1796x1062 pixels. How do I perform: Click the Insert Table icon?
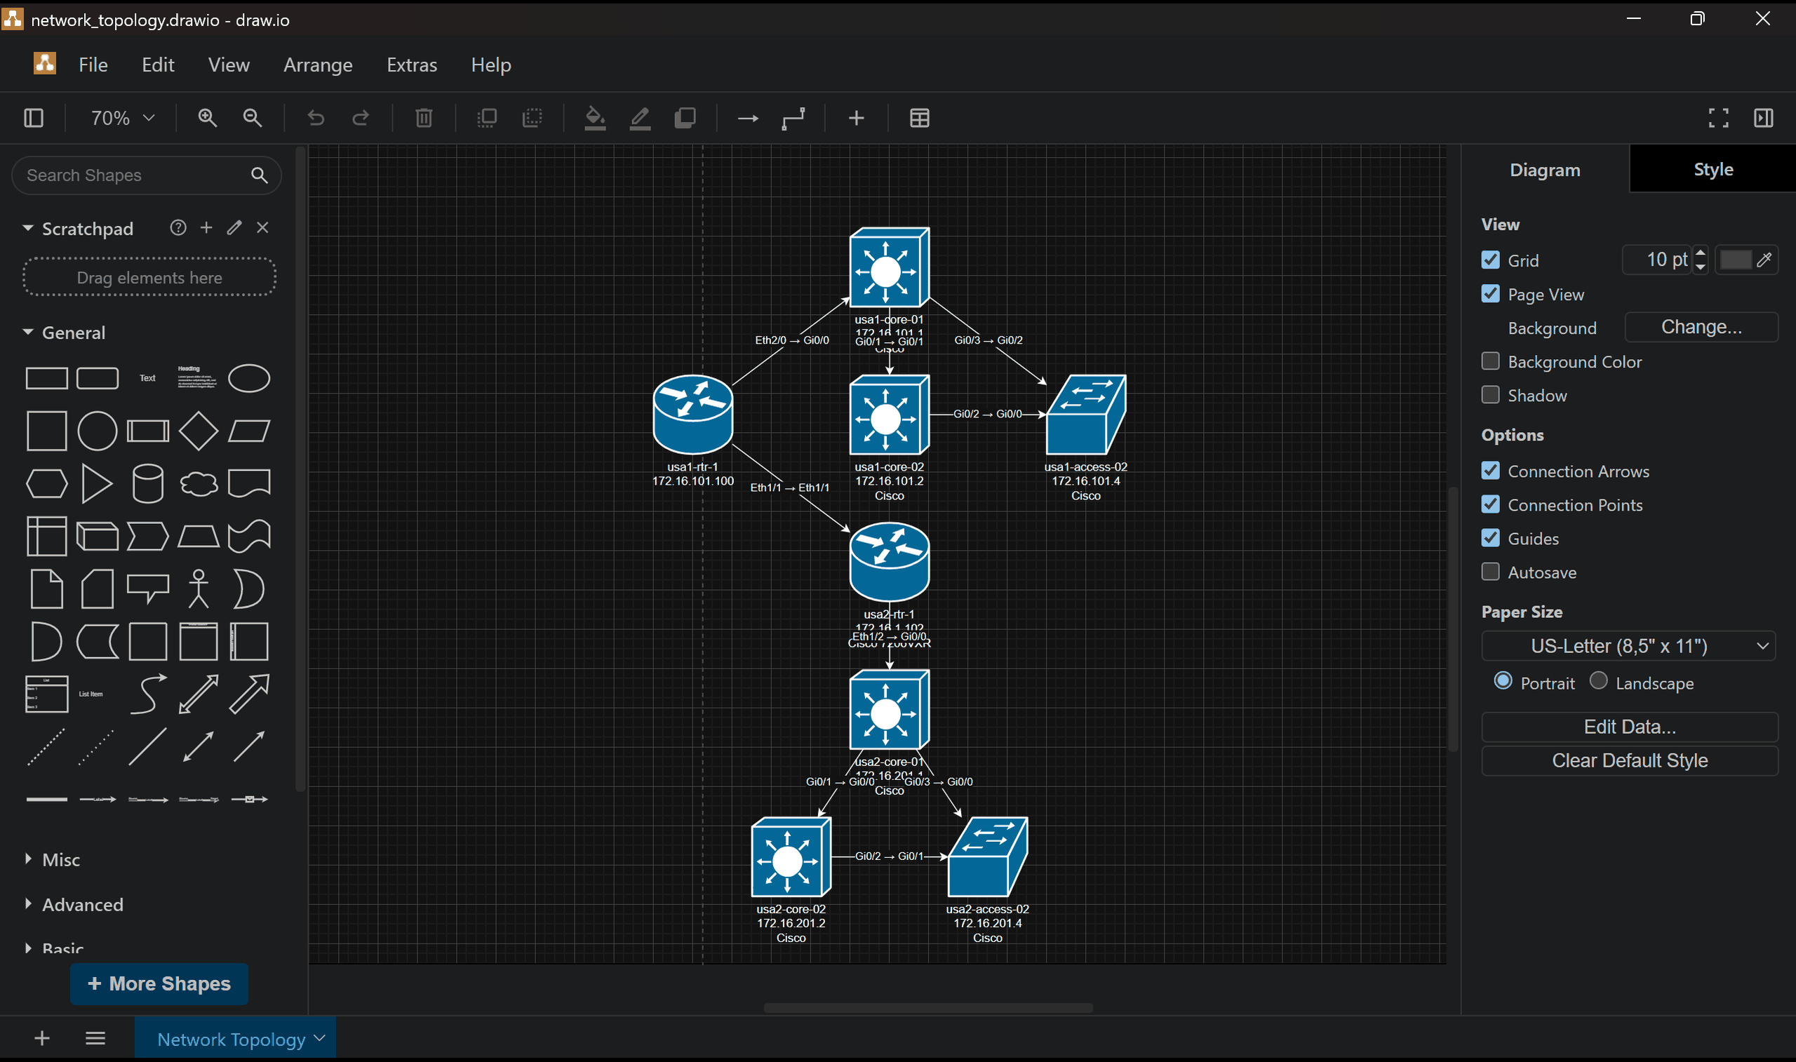coord(920,118)
